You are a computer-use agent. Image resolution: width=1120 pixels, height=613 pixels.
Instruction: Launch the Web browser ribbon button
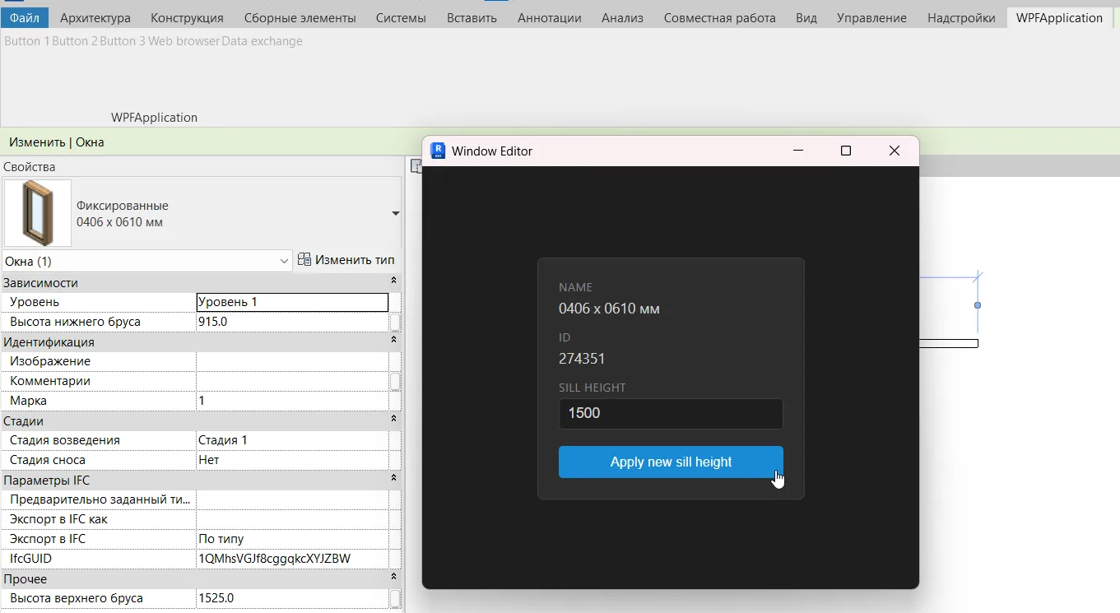pos(184,41)
